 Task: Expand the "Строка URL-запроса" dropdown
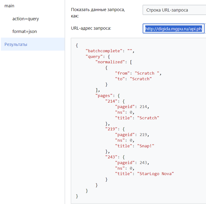(x=174, y=10)
